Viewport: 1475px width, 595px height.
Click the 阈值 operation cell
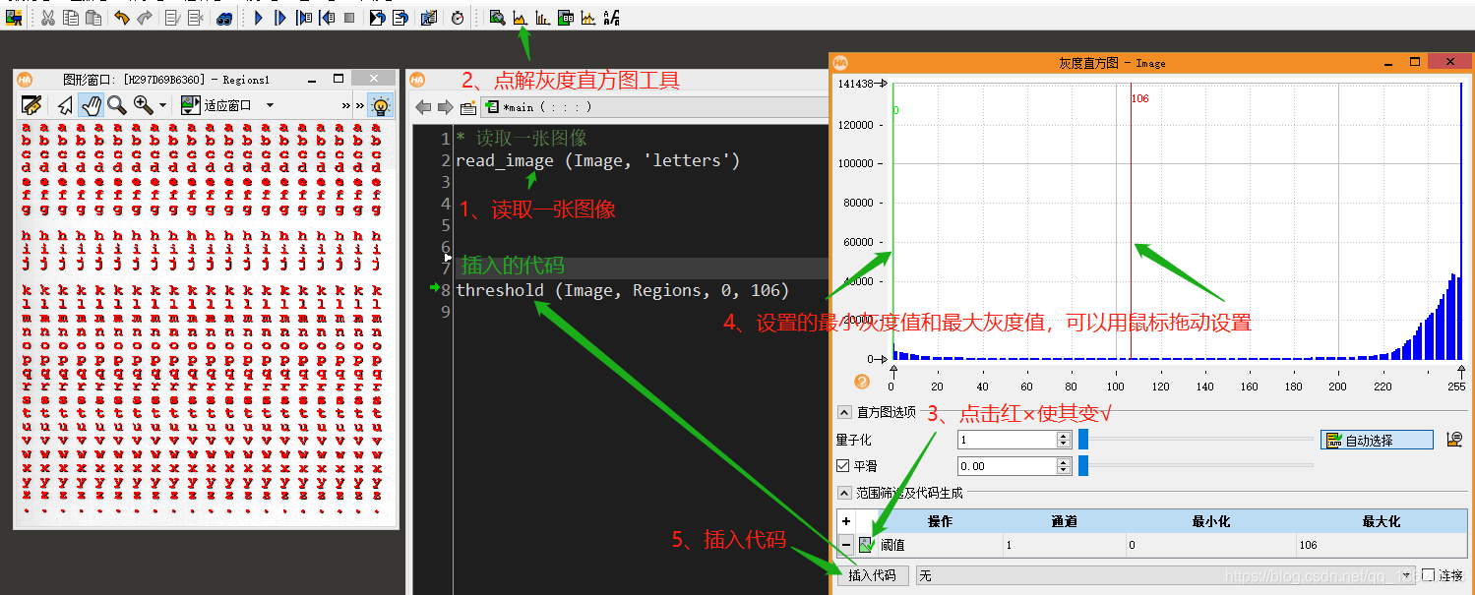point(940,545)
